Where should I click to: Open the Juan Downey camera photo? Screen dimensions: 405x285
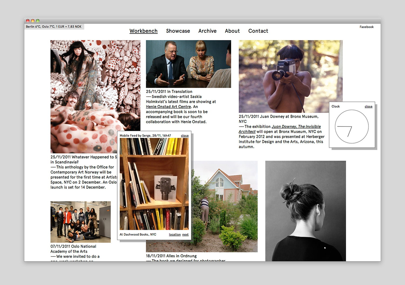291,76
